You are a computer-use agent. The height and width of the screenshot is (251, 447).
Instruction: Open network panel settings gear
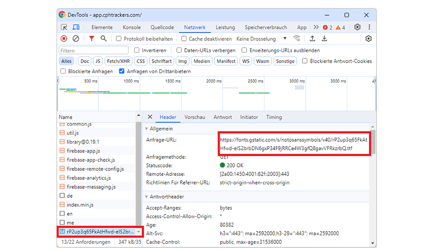[369, 38]
